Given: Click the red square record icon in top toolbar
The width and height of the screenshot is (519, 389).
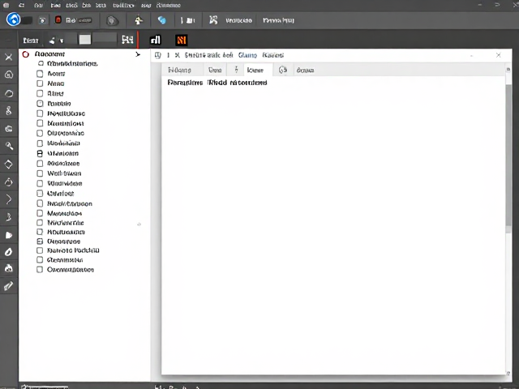Looking at the screenshot, I should click(x=58, y=19).
